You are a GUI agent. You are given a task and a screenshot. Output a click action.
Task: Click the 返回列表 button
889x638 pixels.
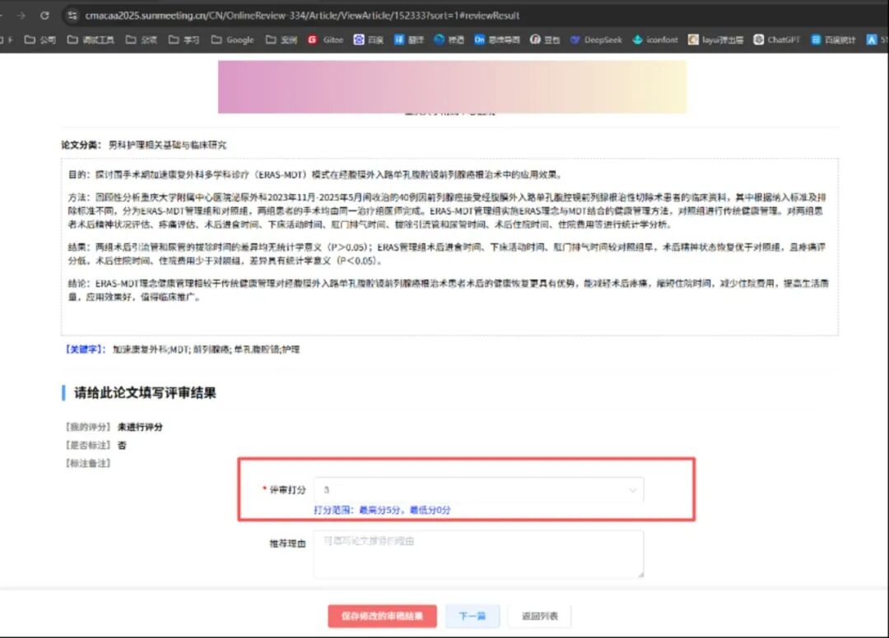pyautogui.click(x=539, y=616)
